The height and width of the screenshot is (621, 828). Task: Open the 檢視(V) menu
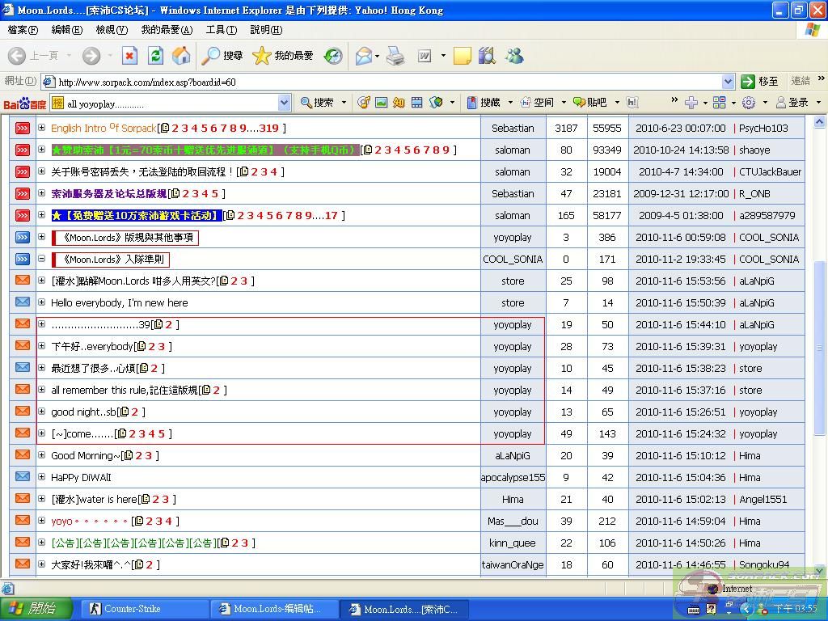(112, 30)
